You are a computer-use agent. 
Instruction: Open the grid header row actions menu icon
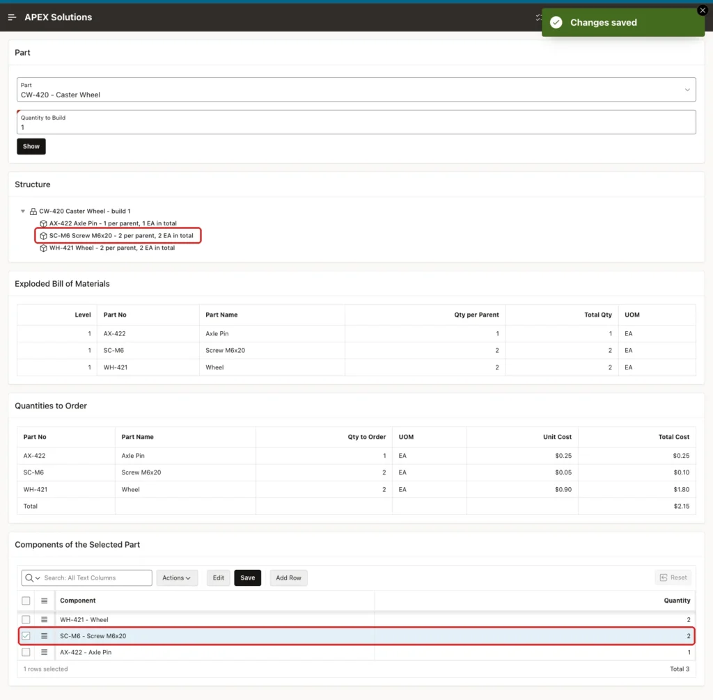pos(44,600)
